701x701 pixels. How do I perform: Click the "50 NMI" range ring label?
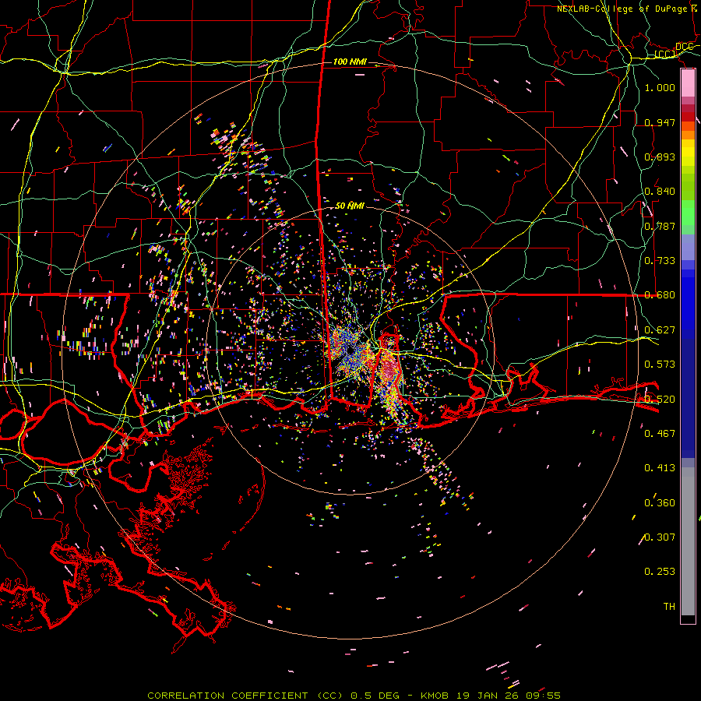[350, 206]
